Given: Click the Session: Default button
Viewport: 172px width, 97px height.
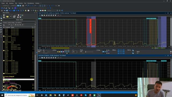Looking at the screenshot, I should point(19,20).
